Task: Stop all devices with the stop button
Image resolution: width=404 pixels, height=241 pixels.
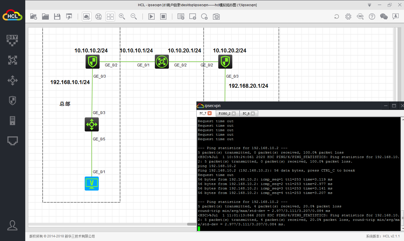Action: click(x=163, y=17)
